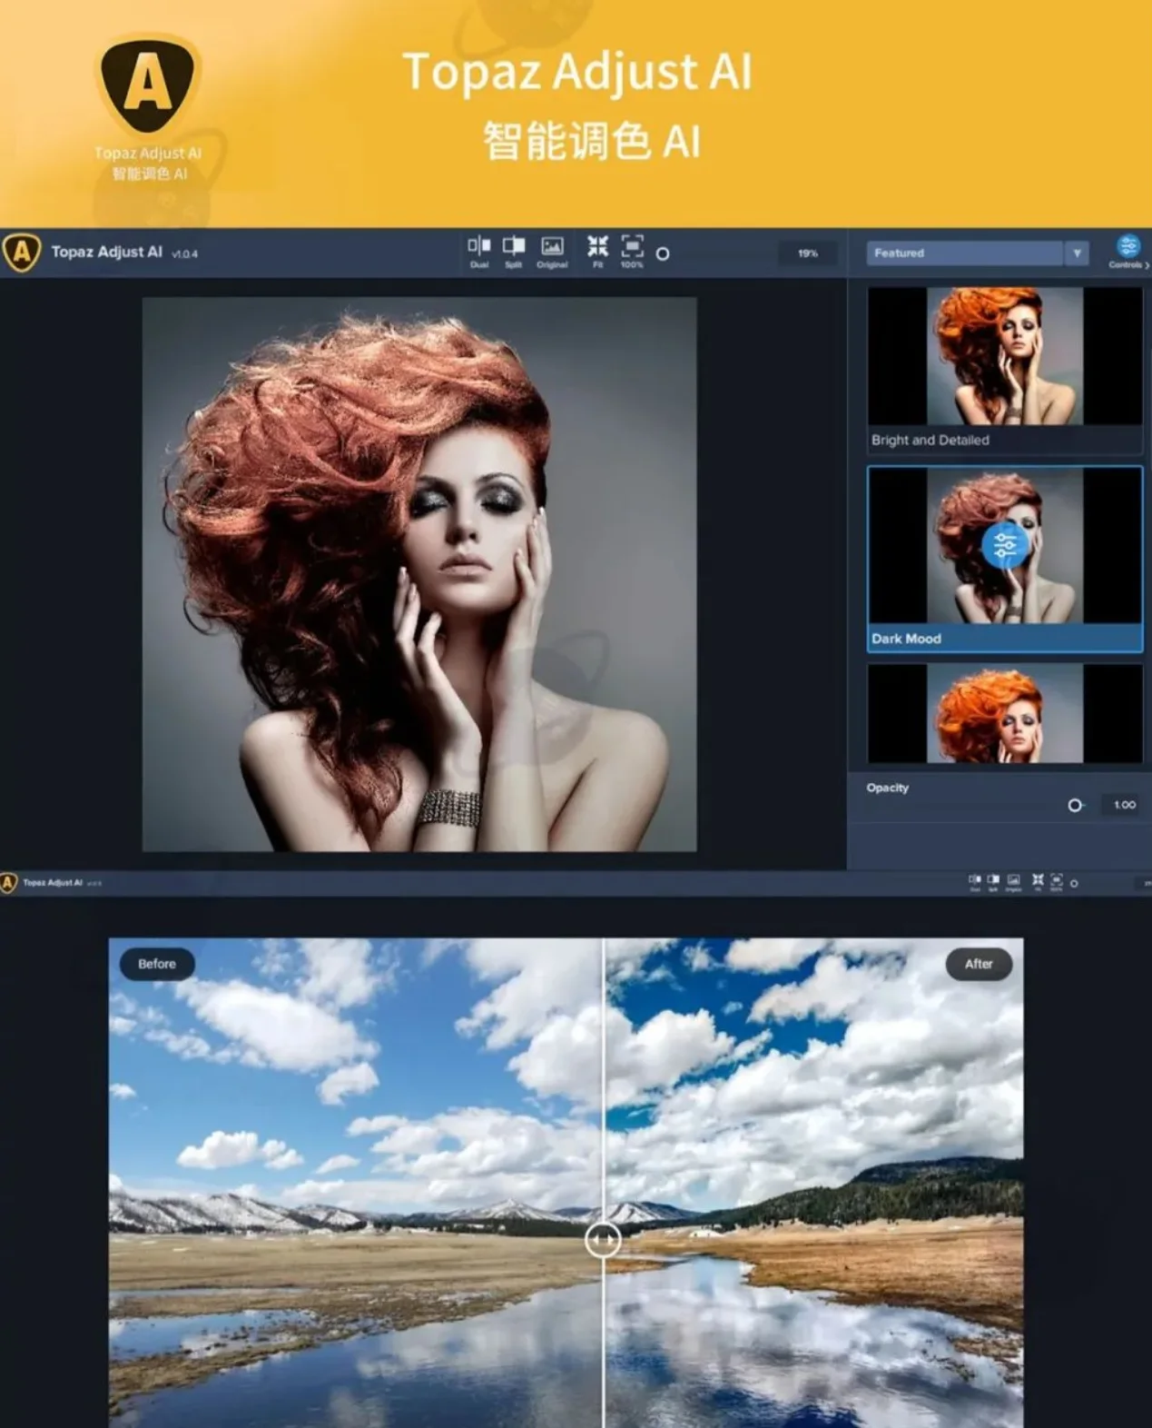This screenshot has height=1428, width=1152.
Task: Click the Topaz logo in the lower window title
Action: click(9, 882)
